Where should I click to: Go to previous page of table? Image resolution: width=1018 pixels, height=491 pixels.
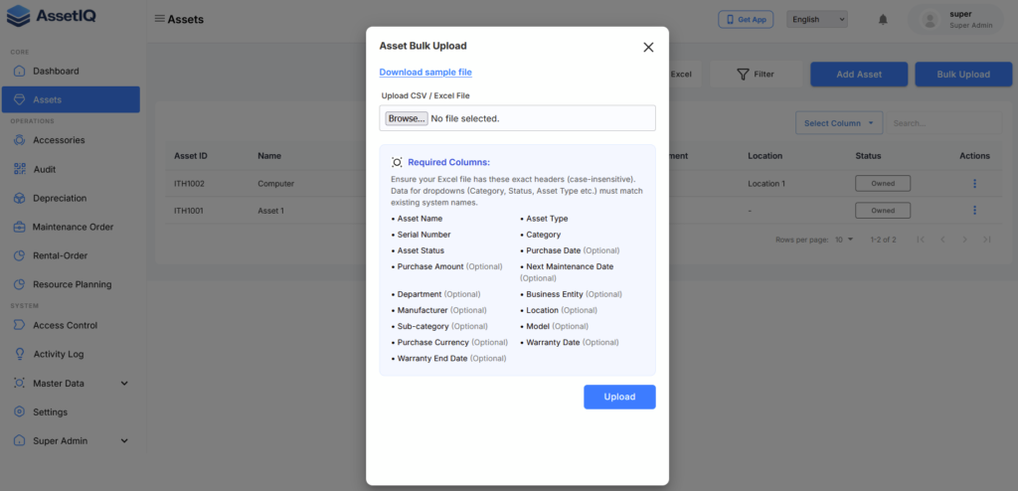pyautogui.click(x=942, y=240)
